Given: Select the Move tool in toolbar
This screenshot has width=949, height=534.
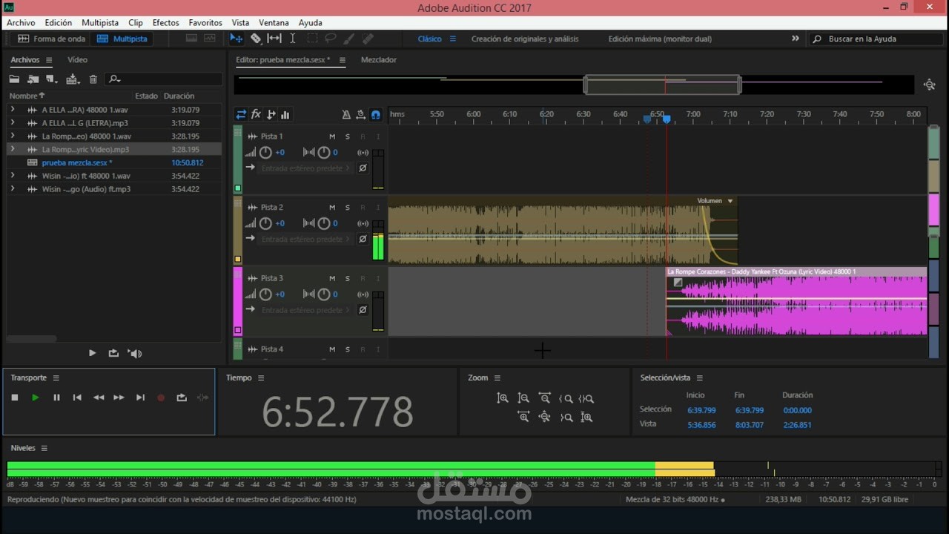Looking at the screenshot, I should tap(237, 39).
